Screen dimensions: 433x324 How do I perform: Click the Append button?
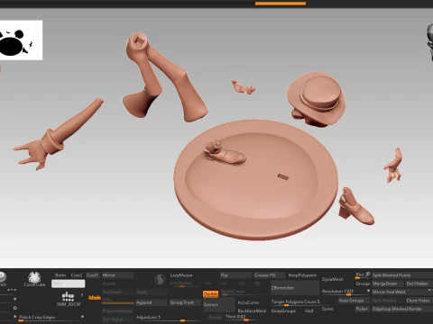[x=152, y=302]
